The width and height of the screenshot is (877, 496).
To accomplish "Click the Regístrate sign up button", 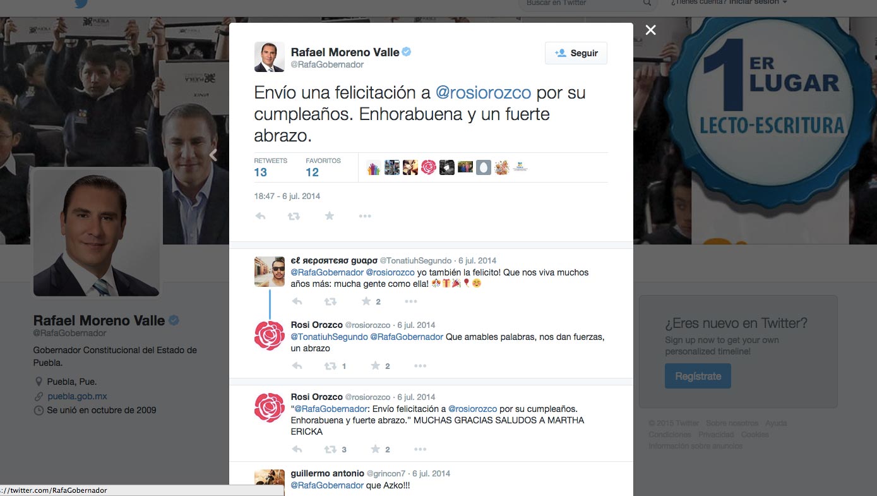I will pos(698,376).
